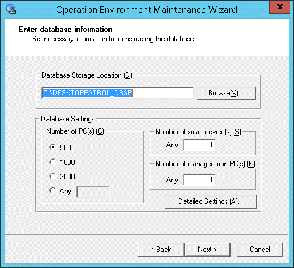
Task: Click the 'Number of PC(s) (C)' label
Action: coord(75,131)
